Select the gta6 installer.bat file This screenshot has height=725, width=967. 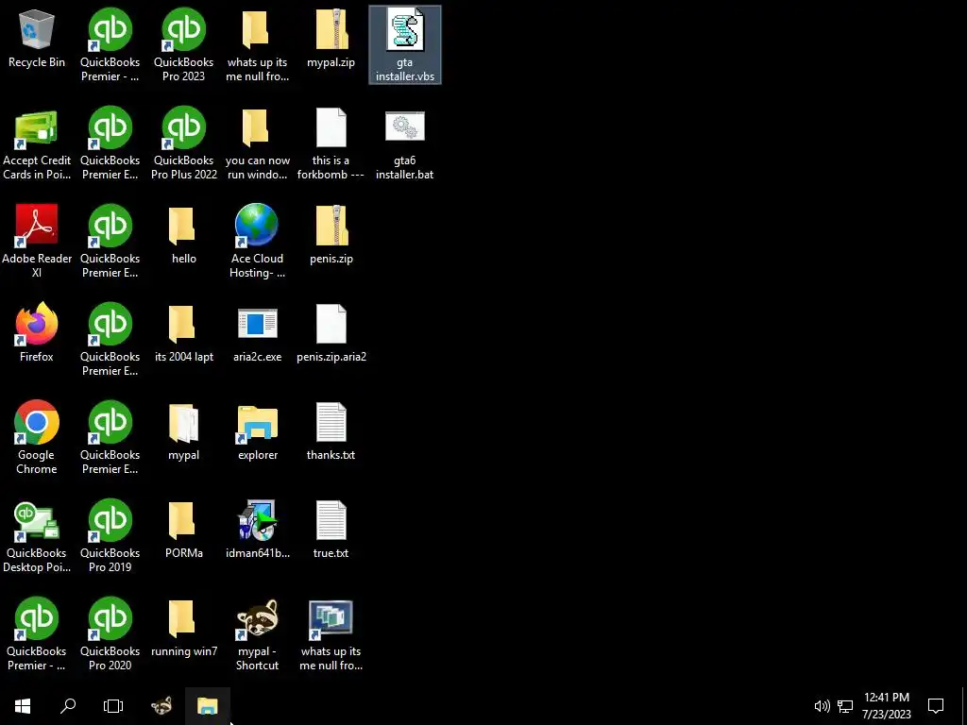[404, 145]
